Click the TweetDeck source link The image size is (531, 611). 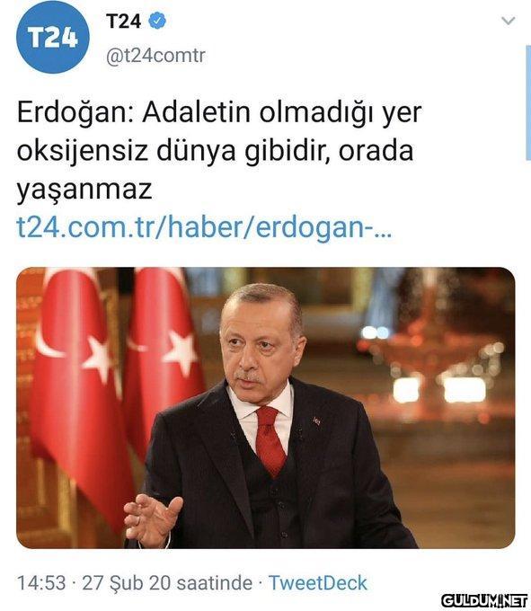pos(317,583)
